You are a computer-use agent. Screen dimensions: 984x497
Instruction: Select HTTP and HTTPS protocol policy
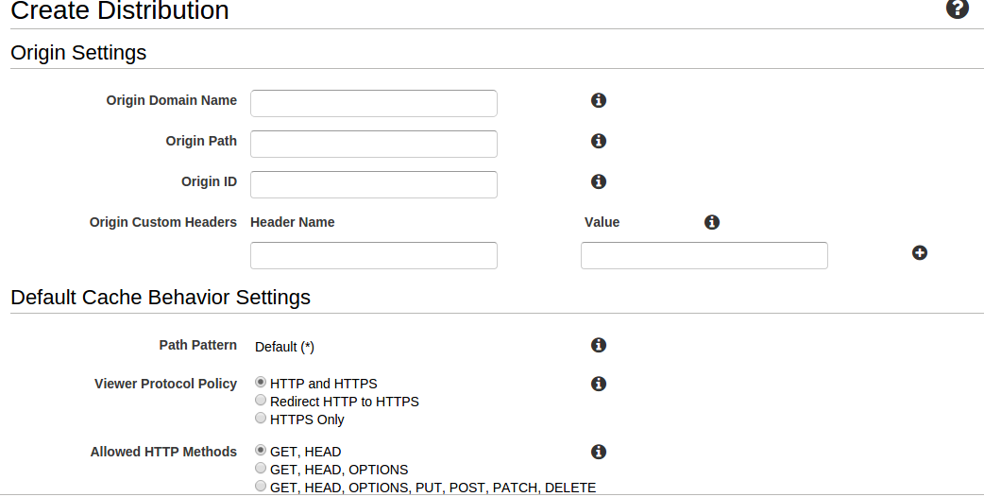tap(261, 382)
